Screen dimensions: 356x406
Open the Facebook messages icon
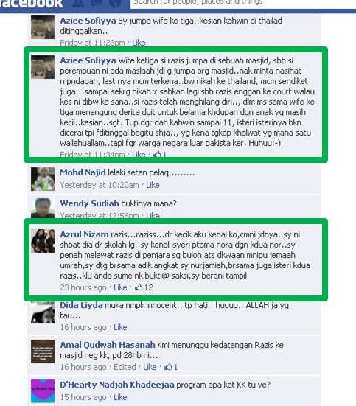pos(95,3)
